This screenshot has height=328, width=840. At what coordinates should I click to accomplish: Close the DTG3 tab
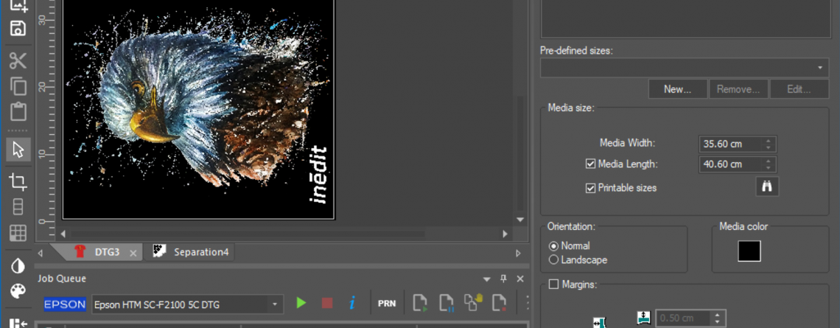tap(133, 253)
